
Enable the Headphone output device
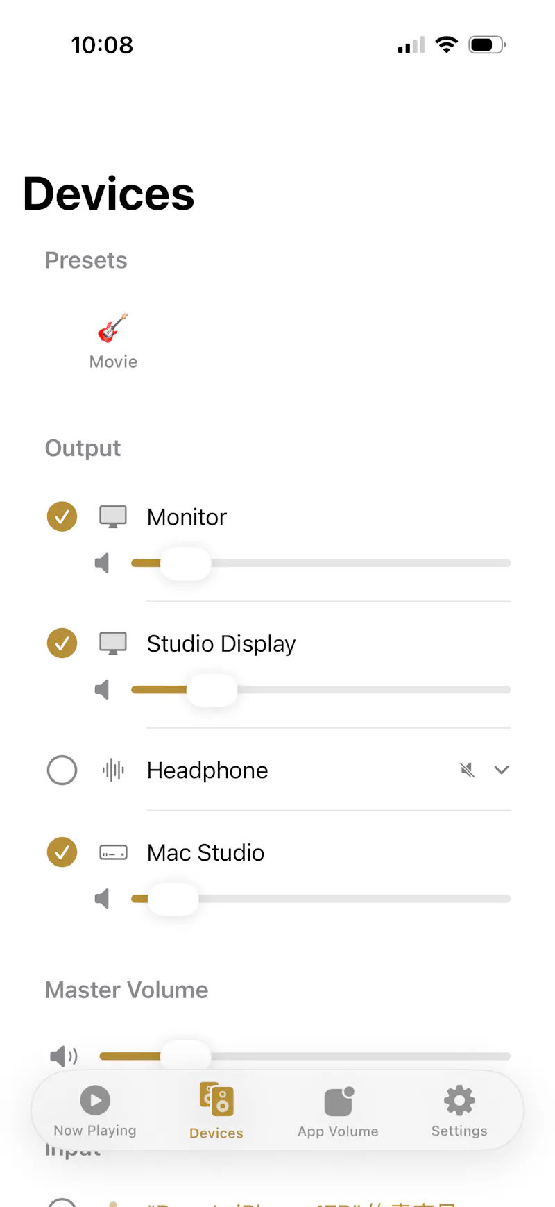[62, 770]
